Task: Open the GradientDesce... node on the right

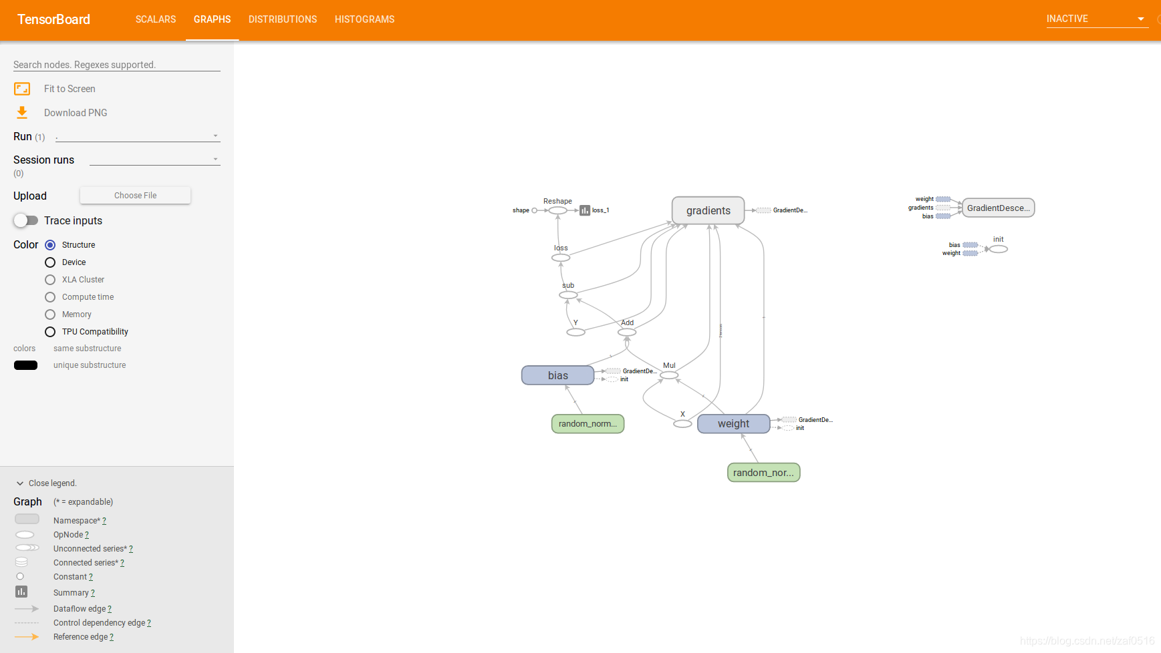Action: (998, 208)
